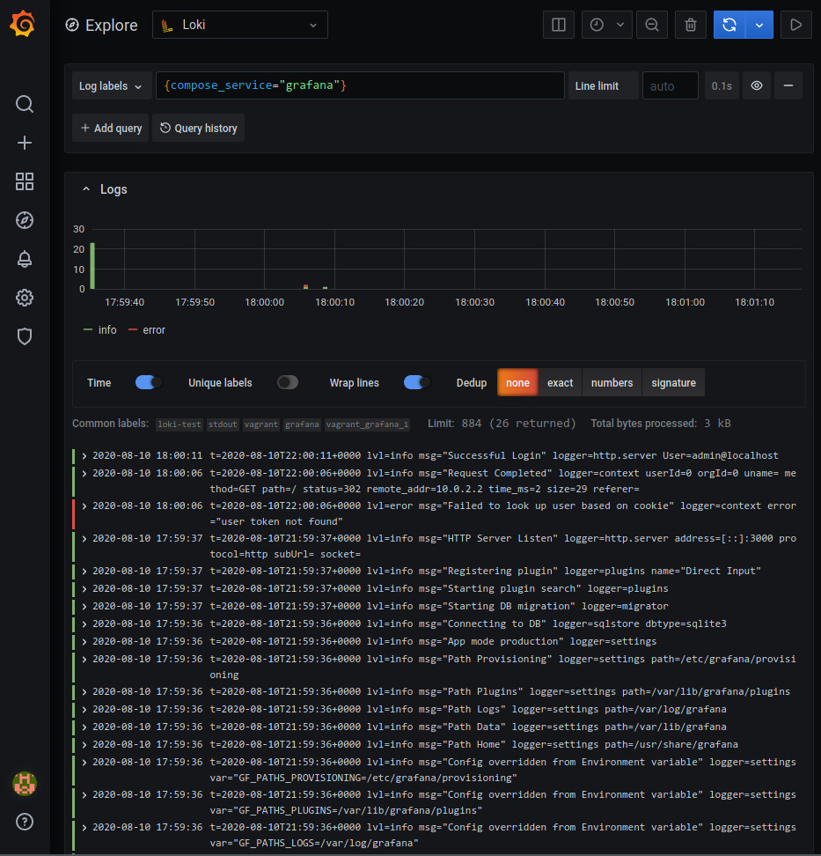Image resolution: width=821 pixels, height=856 pixels.
Task: Click the green bar in logs histogram
Action: [x=92, y=266]
